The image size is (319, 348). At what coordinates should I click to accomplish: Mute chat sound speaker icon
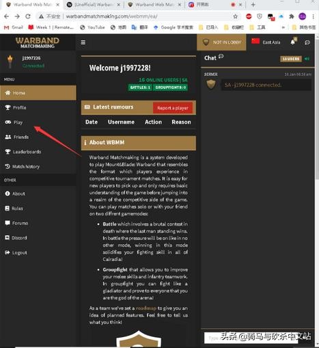coord(307,59)
